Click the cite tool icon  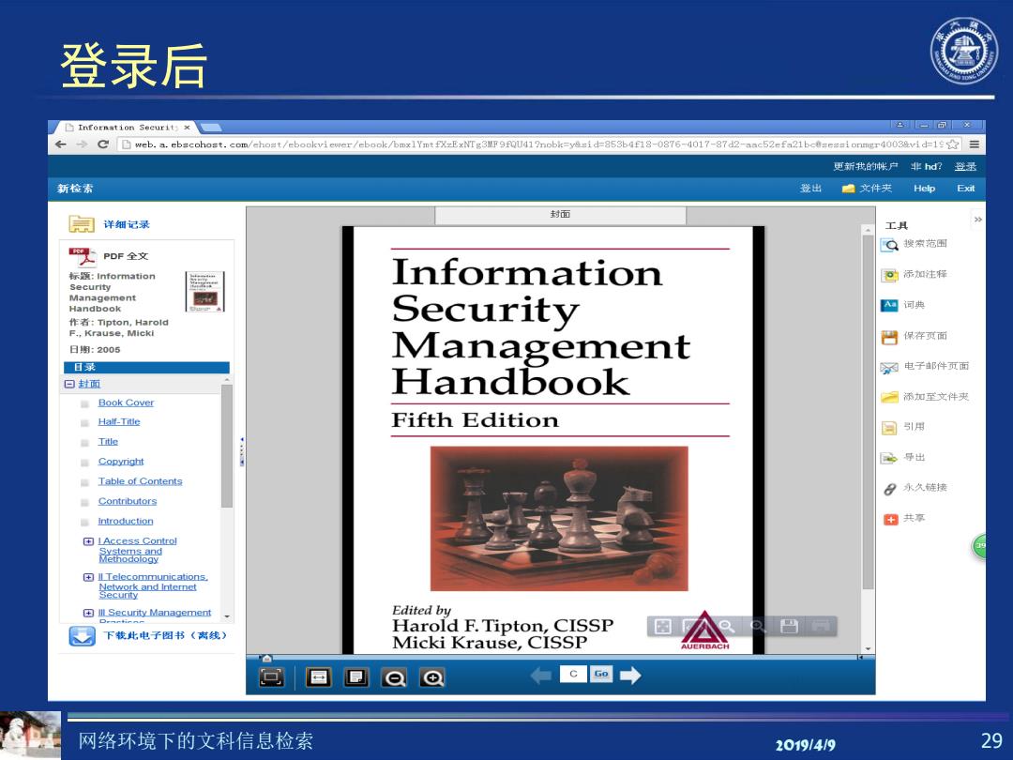[889, 428]
